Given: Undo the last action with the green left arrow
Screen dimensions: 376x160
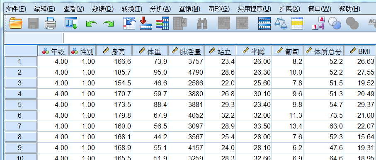Looking at the screenshot, I should (91, 24).
